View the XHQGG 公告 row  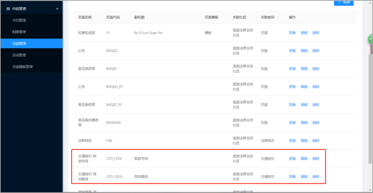[x=292, y=51]
